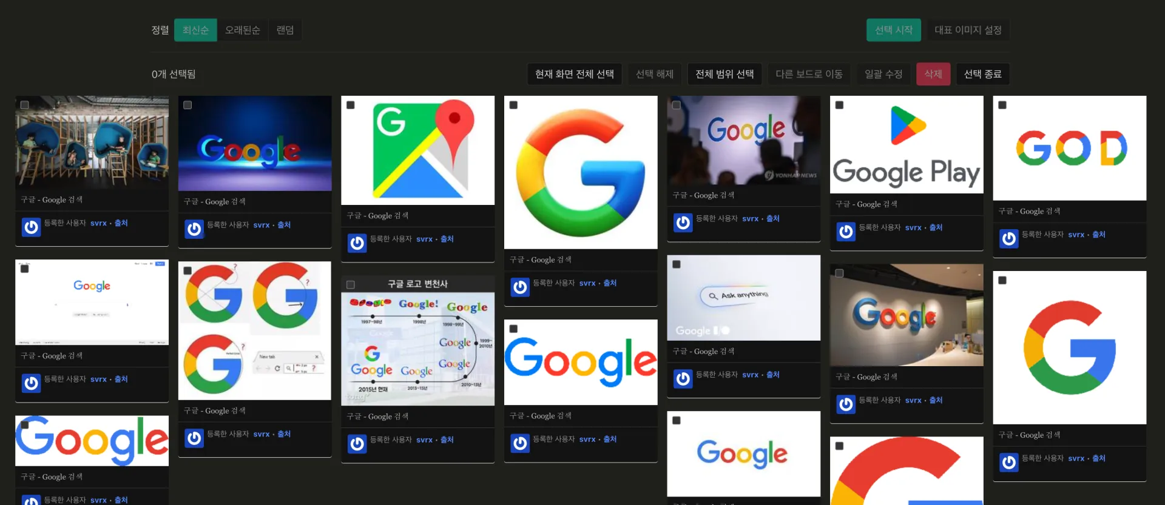Open the svrx user link on the Google Play card
Viewport: 1165px width, 505px height.
(x=913, y=228)
